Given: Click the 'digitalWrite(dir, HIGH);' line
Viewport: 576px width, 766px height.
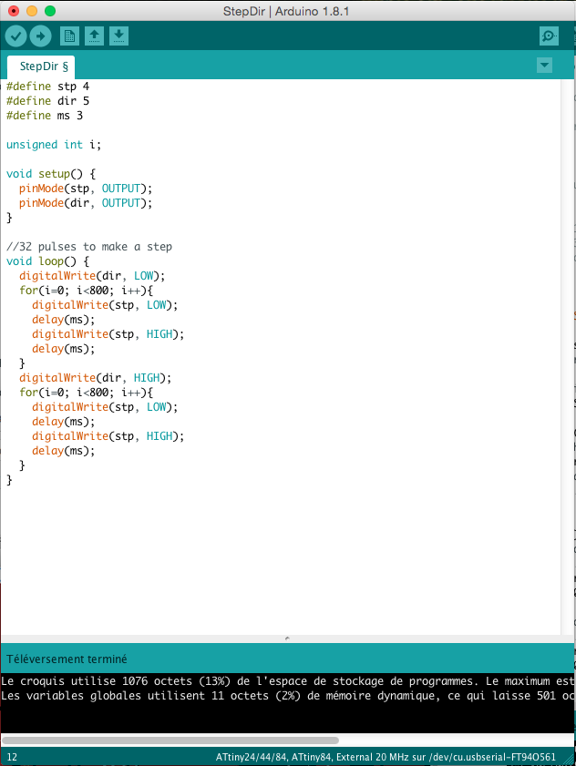Looking at the screenshot, I should 96,378.
